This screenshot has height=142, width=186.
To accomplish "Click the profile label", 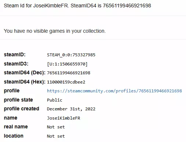I will click(12, 91).
